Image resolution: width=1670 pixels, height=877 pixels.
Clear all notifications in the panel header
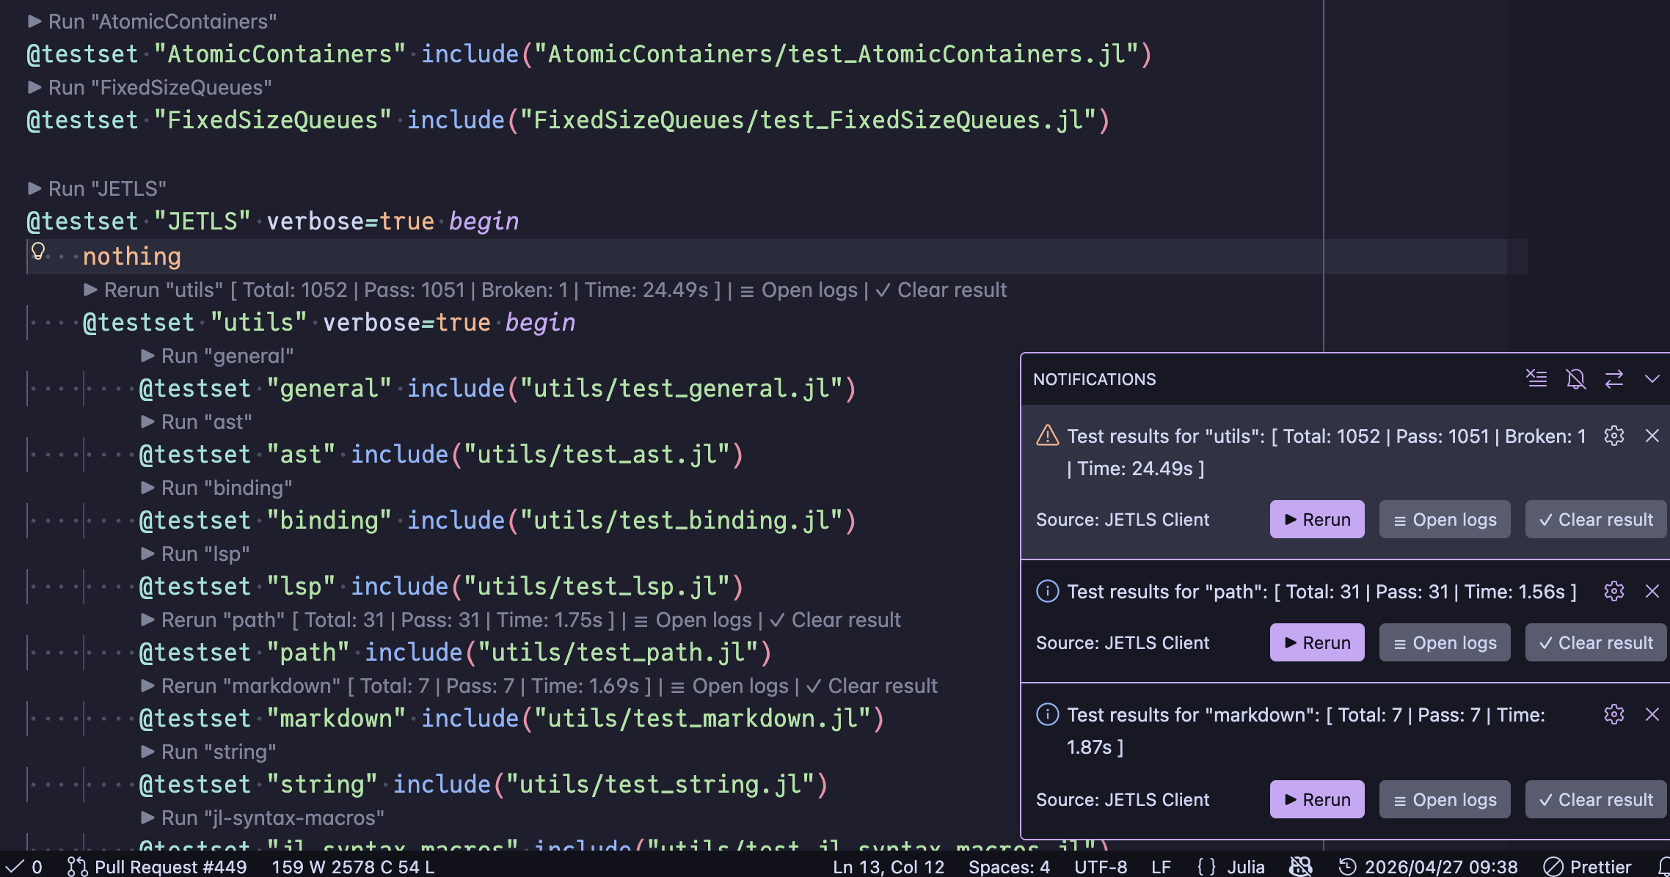1536,379
